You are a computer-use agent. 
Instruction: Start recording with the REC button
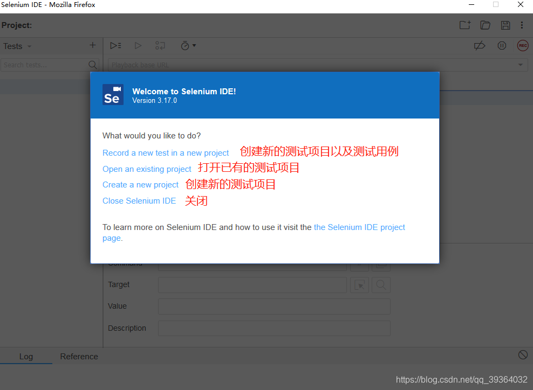(522, 45)
